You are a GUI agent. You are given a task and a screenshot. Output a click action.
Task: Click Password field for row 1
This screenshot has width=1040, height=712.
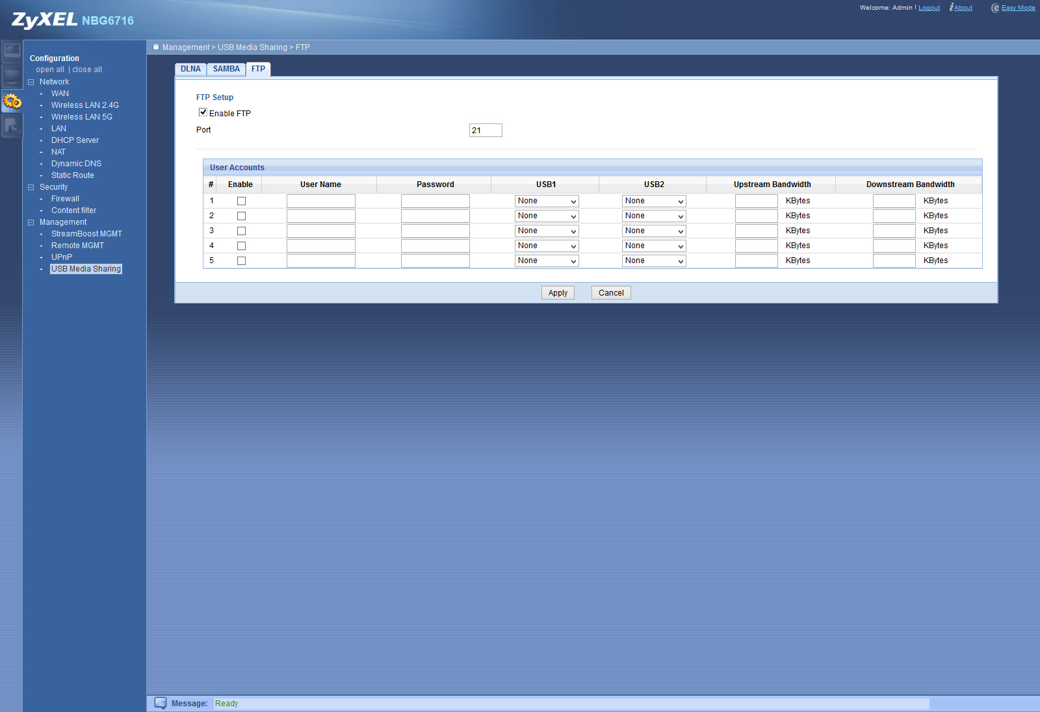point(435,201)
